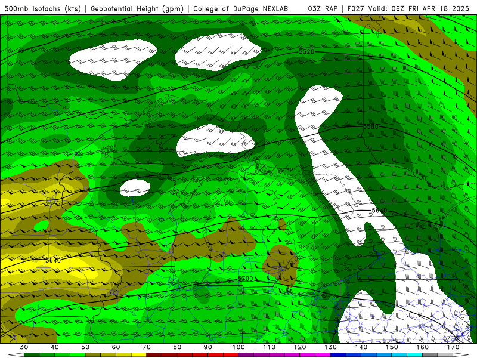
Task: Click the 100 value on the color scale
Action: [x=239, y=347]
